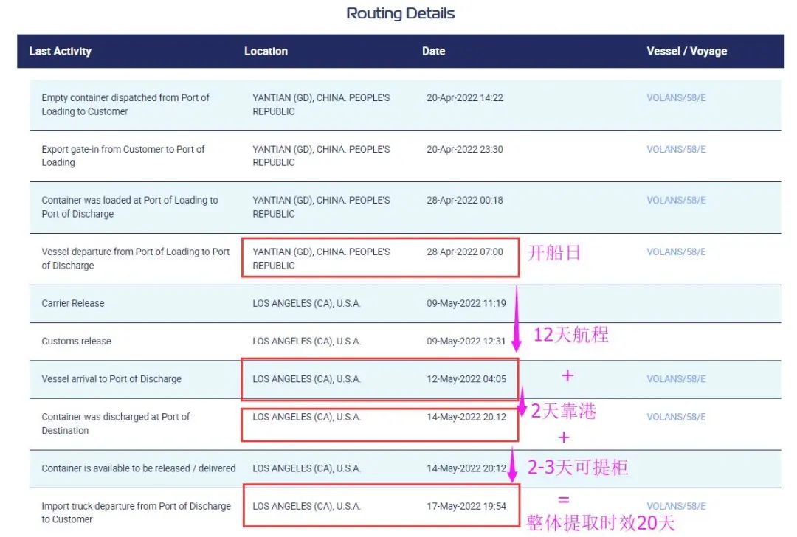Click the 12-May-2022 04:05 arrival date
The image size is (797, 537).
466,379
